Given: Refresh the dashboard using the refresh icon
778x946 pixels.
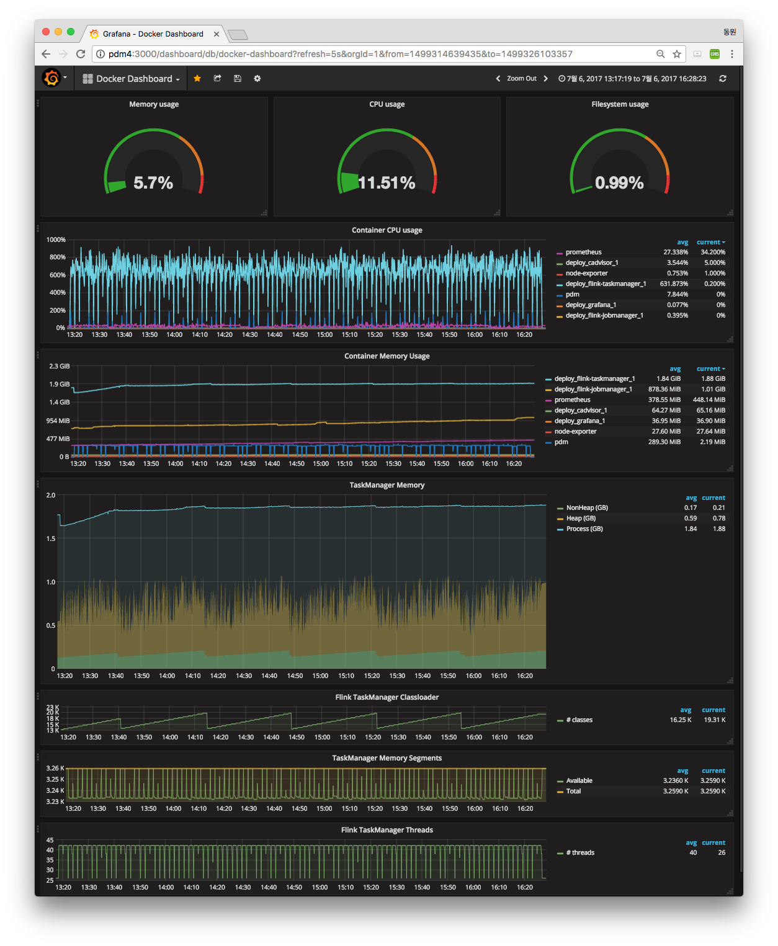Looking at the screenshot, I should tap(722, 78).
